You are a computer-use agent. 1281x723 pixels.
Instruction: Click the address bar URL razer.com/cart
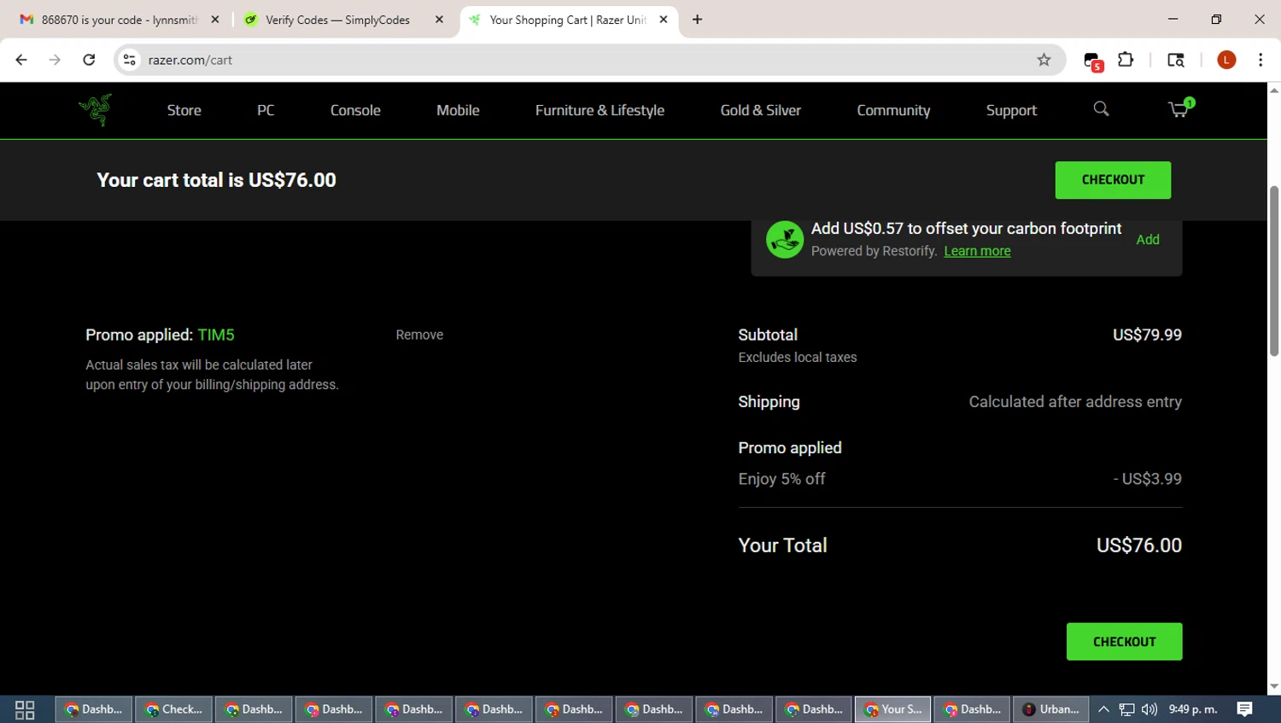click(190, 60)
